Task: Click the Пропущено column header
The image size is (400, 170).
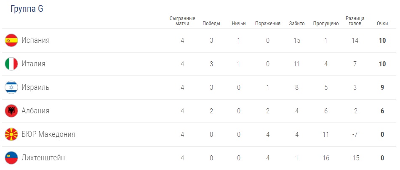Action: pos(326,24)
